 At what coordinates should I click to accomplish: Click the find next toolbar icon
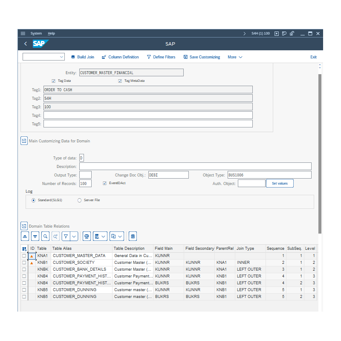(56, 236)
